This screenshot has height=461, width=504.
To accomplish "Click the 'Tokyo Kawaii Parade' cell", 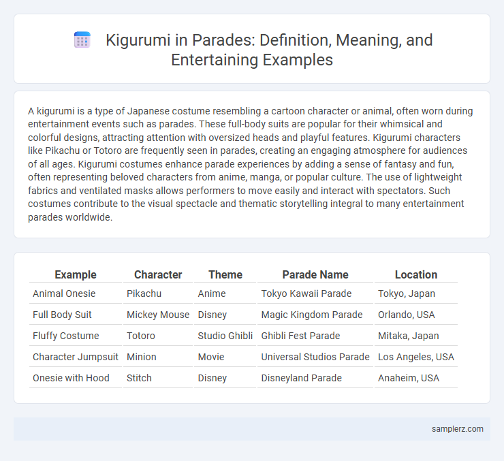I will (x=315, y=293).
